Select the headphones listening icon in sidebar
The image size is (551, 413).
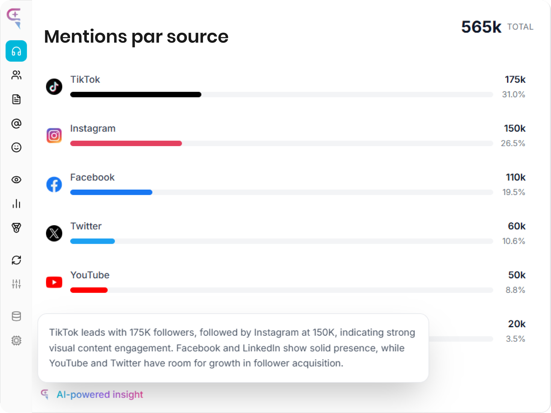point(16,51)
